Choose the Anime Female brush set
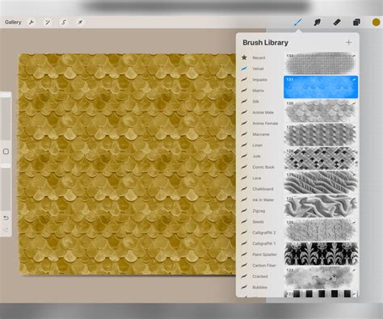Viewport: 383px width, 319px height. [265, 124]
